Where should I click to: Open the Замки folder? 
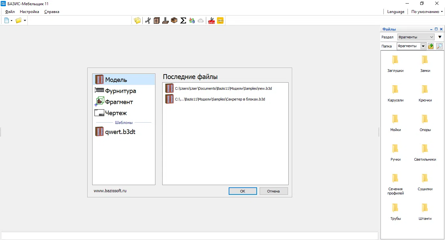[425, 63]
